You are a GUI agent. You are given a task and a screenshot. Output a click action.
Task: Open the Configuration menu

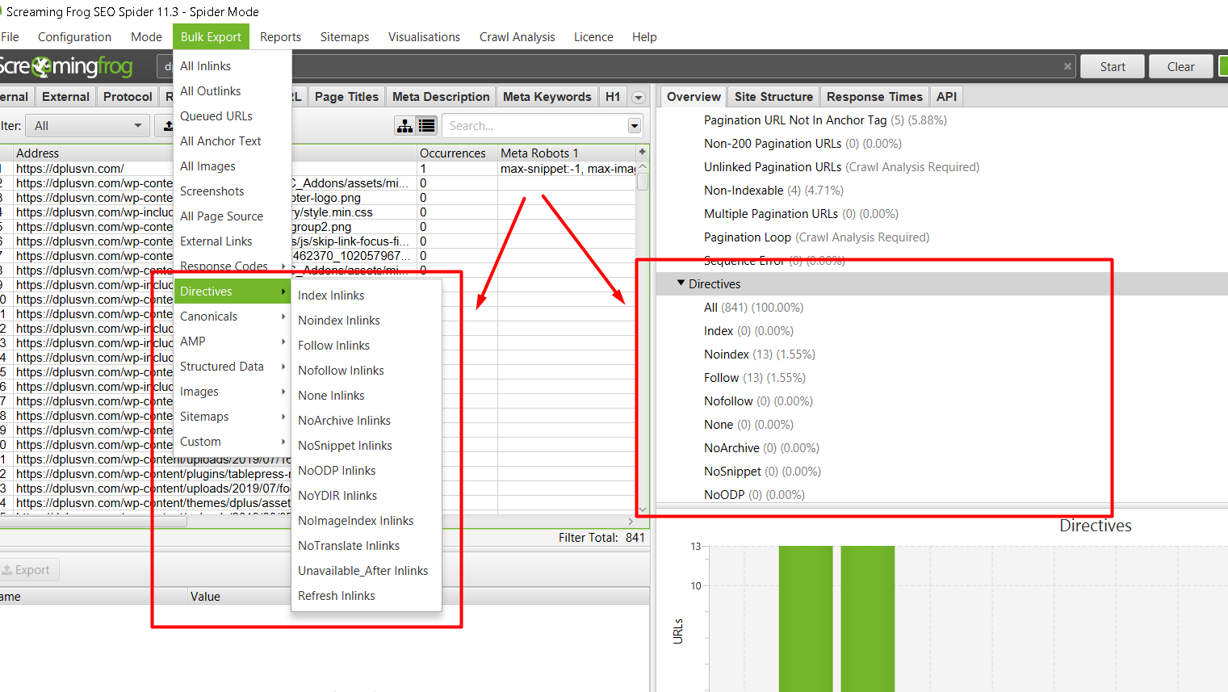[x=74, y=37]
